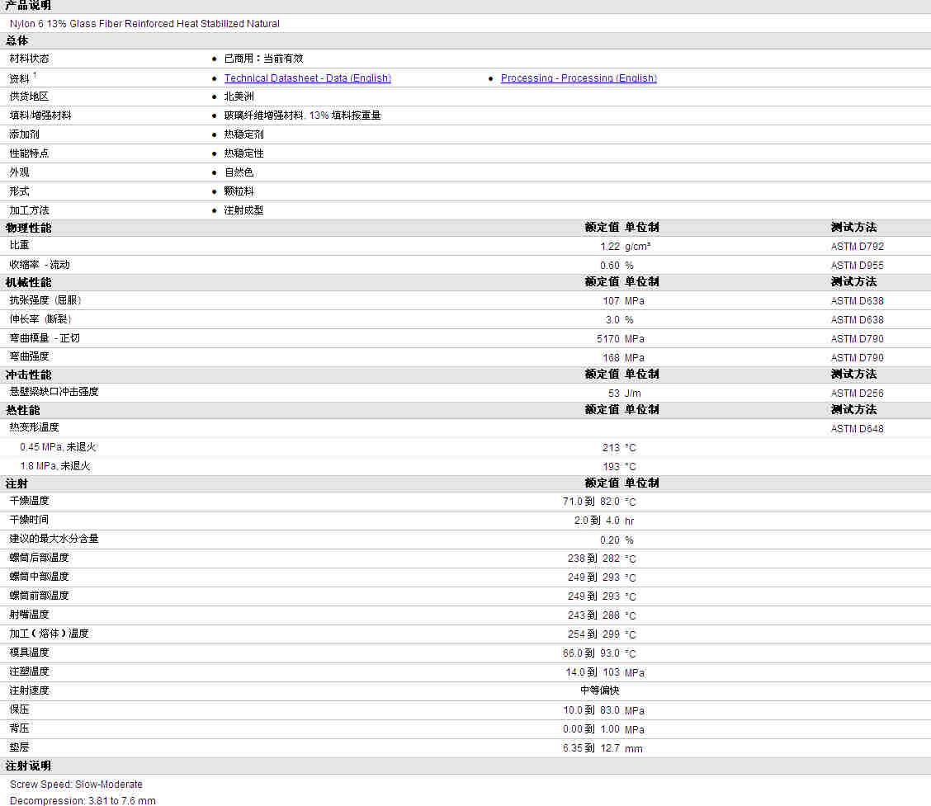Click the back pressure range '0.00 到 1.00'
Viewport: 931px width, 806px height.
(592, 729)
